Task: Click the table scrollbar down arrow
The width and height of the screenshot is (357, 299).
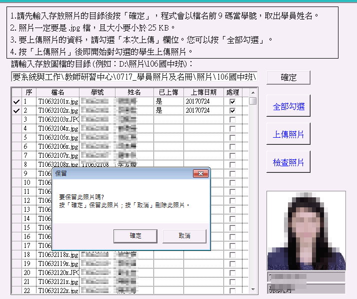Action: [253, 289]
